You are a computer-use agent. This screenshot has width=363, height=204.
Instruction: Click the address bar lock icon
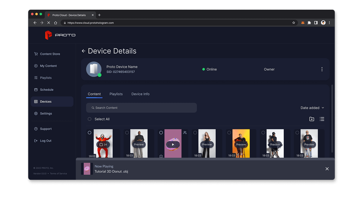64,23
